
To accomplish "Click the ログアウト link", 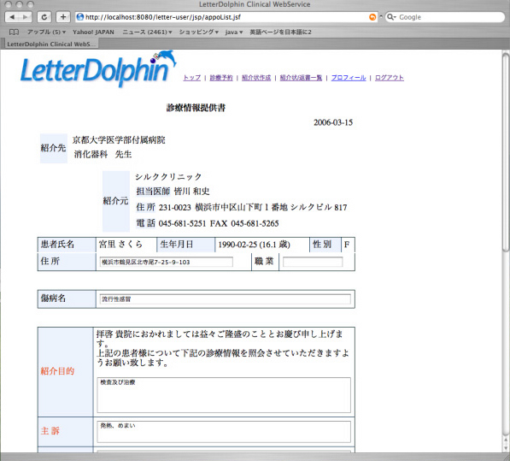I will (390, 78).
